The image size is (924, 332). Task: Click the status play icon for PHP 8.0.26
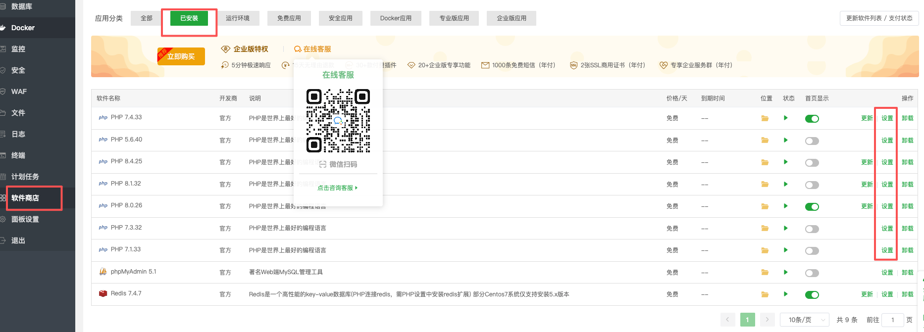(x=786, y=206)
